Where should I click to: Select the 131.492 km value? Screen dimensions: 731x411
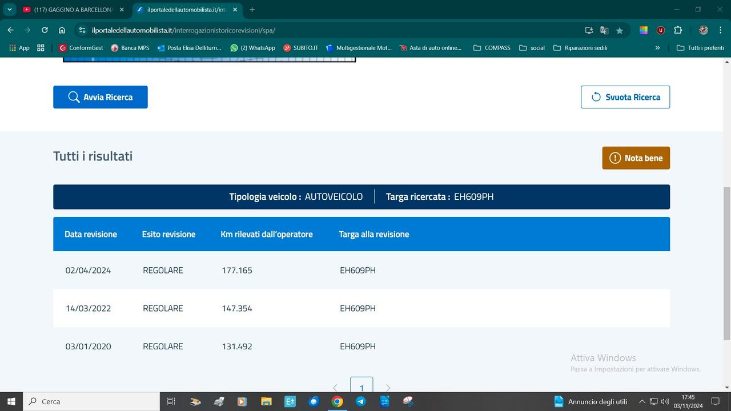click(237, 346)
